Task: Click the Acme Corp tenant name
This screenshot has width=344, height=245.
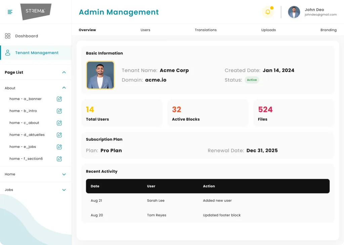Action: pos(174,70)
